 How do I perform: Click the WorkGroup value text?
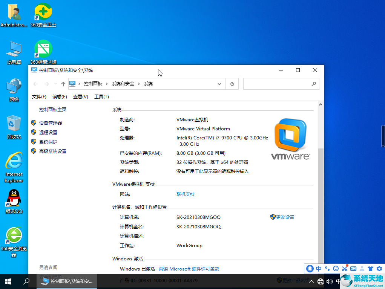pos(189,246)
